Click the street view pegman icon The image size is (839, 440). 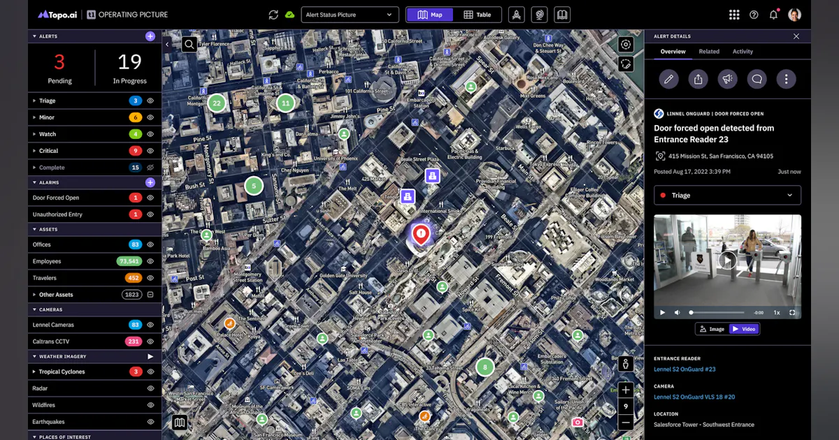[x=626, y=364]
